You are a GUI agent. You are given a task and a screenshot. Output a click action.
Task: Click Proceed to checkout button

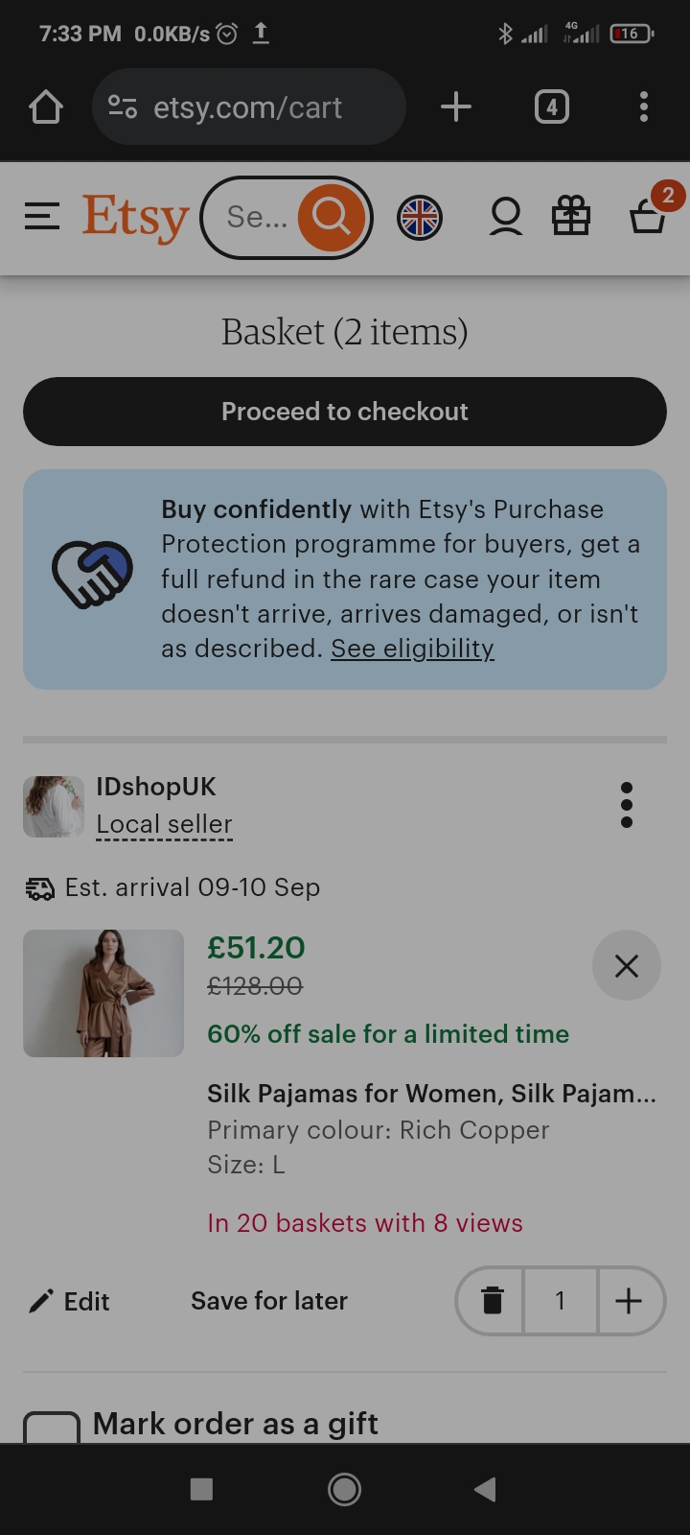(x=345, y=412)
